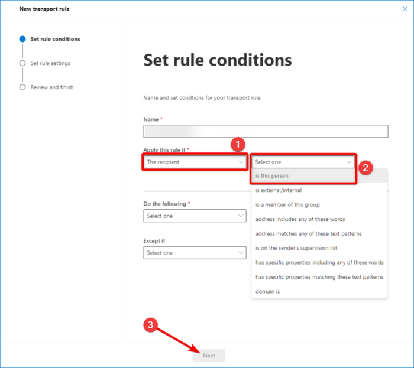Screen dimensions: 414x368
Task: Open 'The recipient' condition dropdown
Action: pyautogui.click(x=195, y=162)
